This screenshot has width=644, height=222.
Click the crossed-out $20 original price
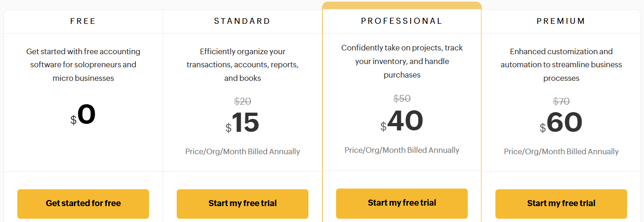(242, 101)
